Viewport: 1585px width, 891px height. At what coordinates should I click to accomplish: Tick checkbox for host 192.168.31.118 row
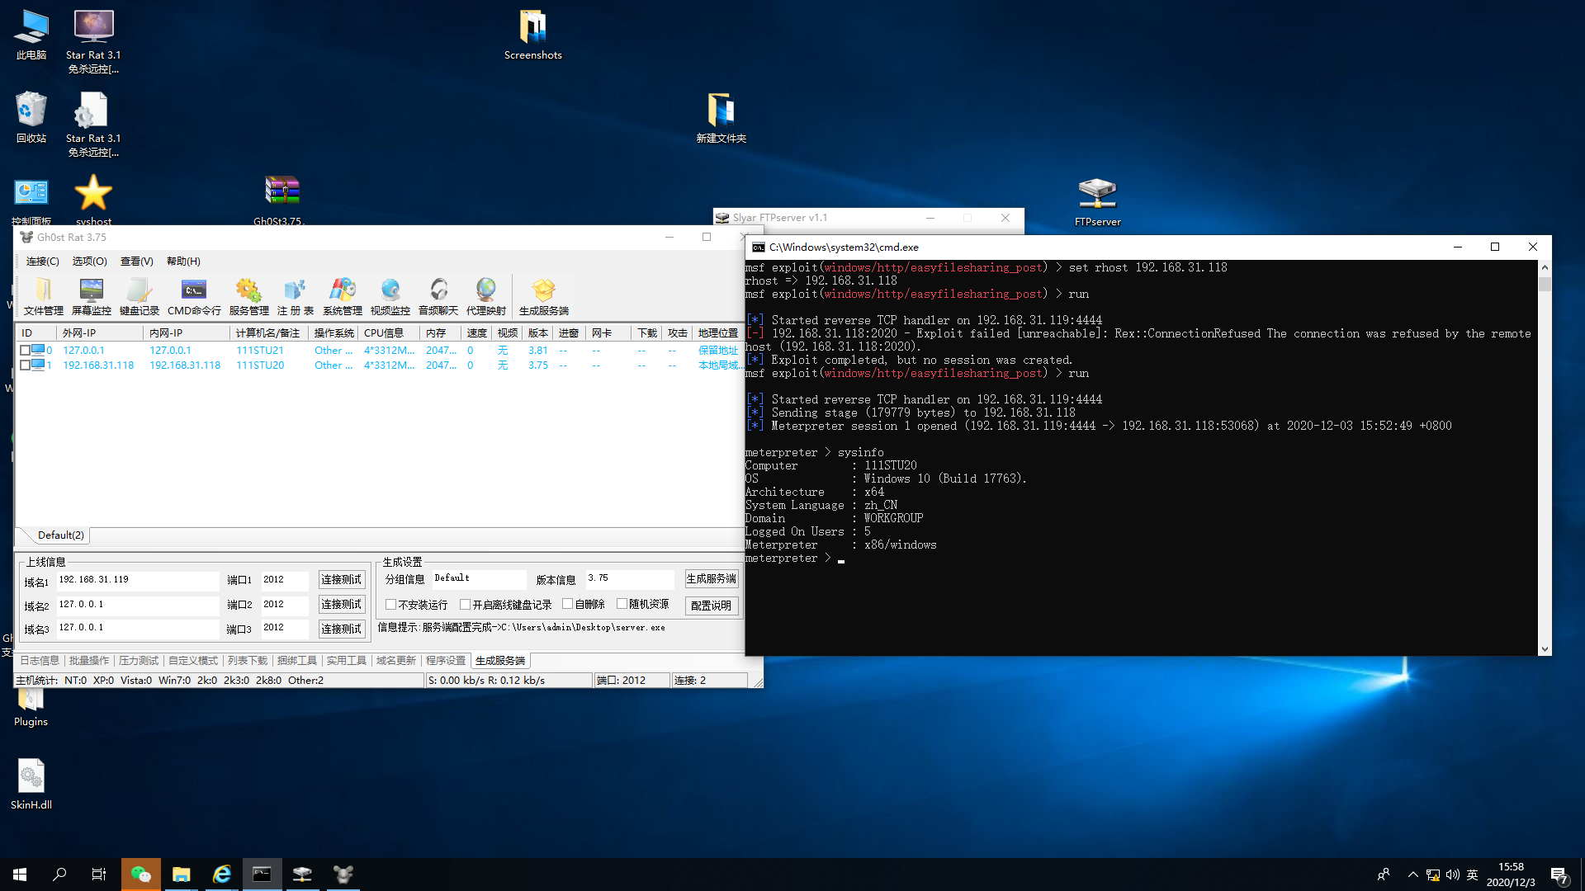[26, 365]
